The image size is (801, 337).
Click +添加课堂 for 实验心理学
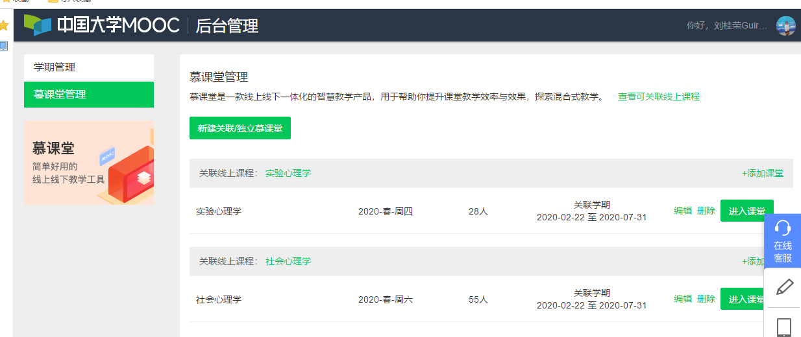pyautogui.click(x=762, y=173)
